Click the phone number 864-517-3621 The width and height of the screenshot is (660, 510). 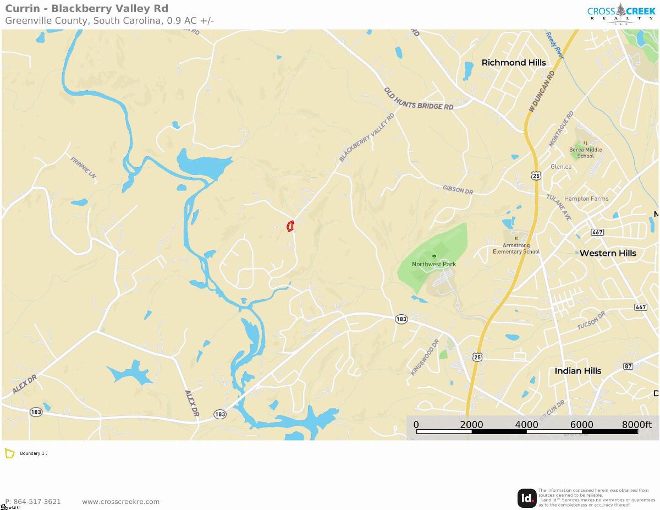click(x=36, y=501)
